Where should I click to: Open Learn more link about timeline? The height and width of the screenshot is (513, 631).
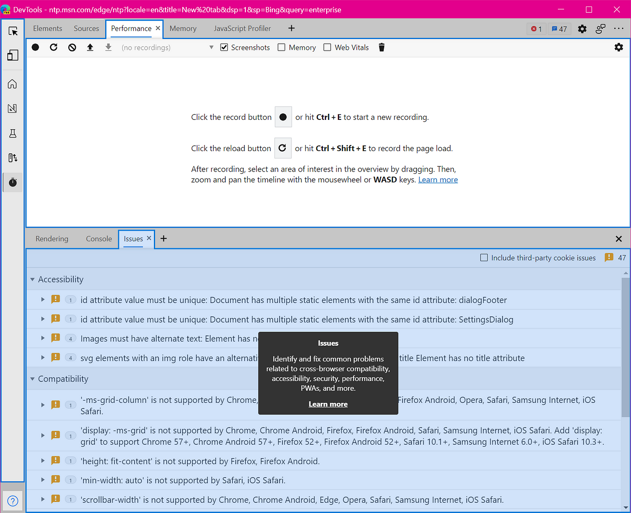438,180
